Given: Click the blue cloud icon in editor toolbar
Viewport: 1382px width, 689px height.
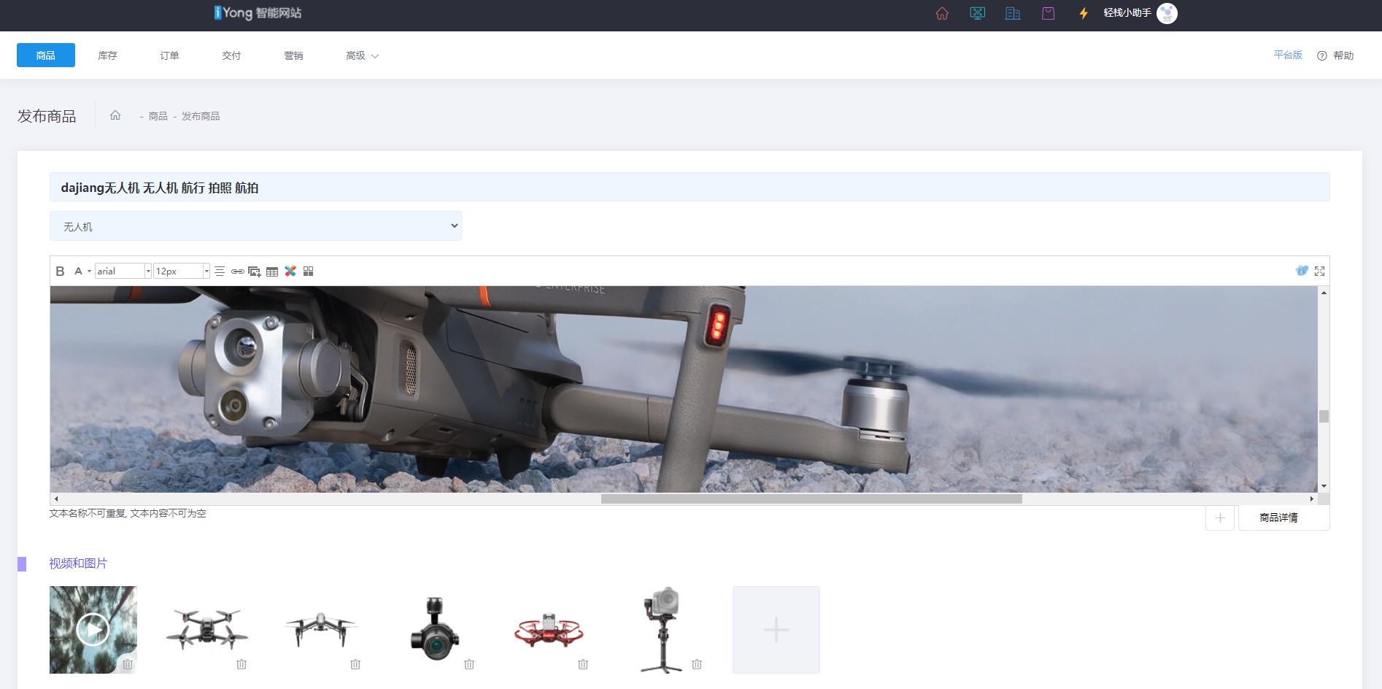Looking at the screenshot, I should 1302,270.
